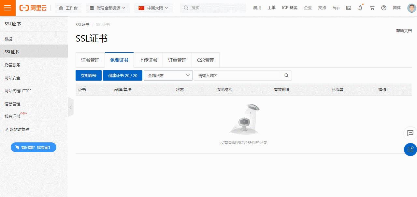Open the 中国大陆 region selector
417x197 pixels.
153,8
